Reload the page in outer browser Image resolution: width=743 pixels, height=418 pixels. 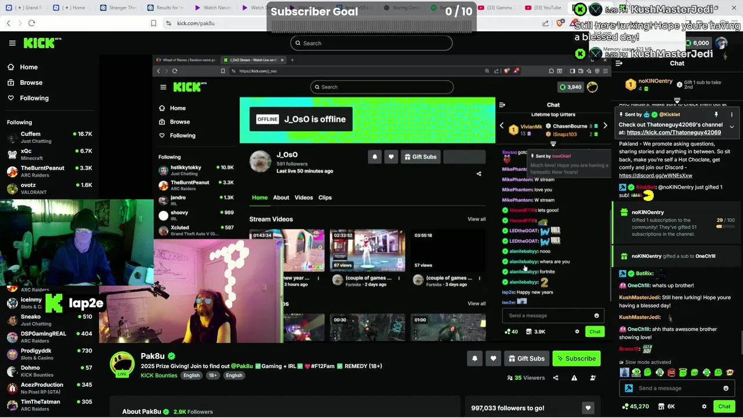coord(31,23)
